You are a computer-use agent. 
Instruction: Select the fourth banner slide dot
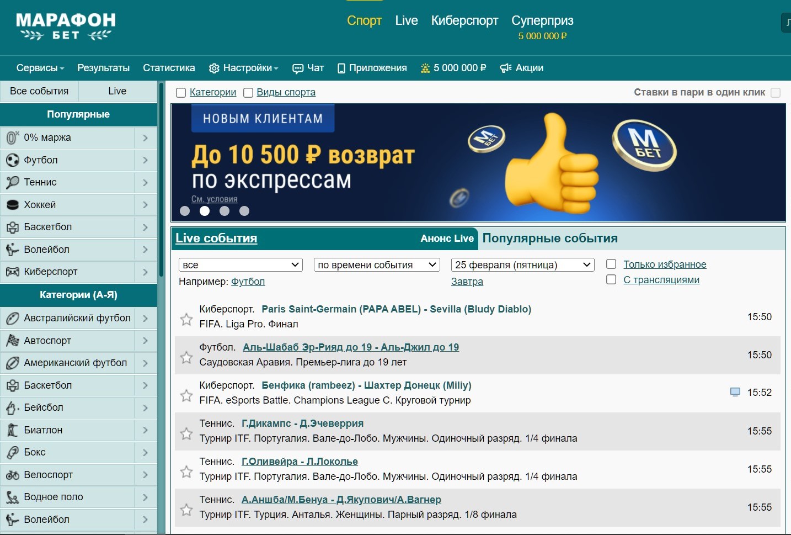click(x=244, y=211)
